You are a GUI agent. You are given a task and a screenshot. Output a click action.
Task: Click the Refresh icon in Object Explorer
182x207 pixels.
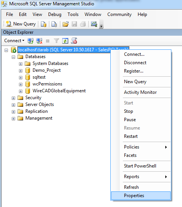(65, 41)
